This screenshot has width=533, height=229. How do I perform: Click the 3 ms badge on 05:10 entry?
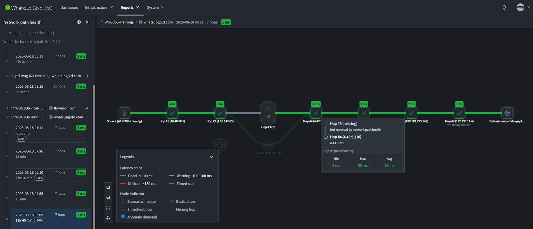click(x=81, y=172)
